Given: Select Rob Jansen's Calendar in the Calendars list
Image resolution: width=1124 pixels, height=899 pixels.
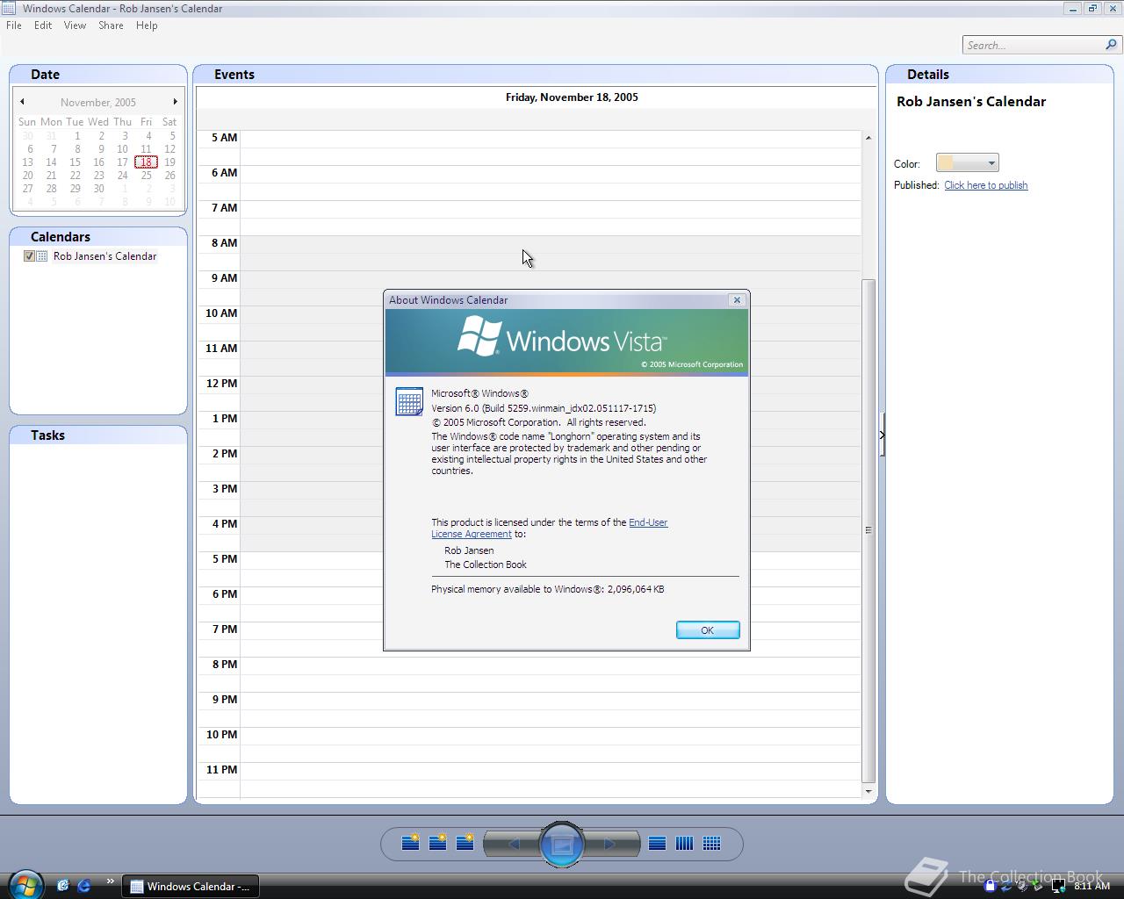Looking at the screenshot, I should 104,256.
